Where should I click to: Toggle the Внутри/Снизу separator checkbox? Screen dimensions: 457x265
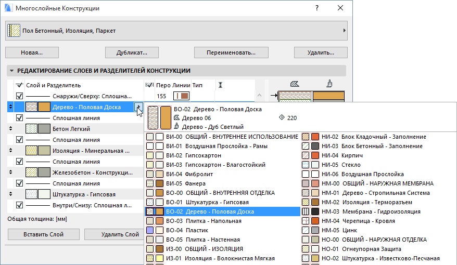[19, 205]
